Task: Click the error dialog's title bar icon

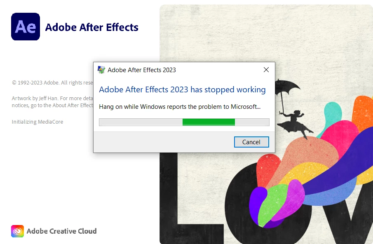Action: (101, 70)
